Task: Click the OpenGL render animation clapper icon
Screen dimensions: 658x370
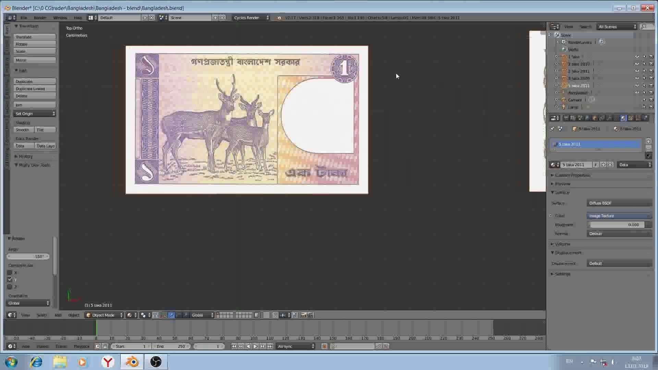Action: [310, 315]
